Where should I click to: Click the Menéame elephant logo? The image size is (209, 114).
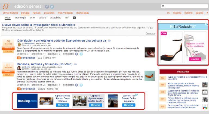point(6,7)
